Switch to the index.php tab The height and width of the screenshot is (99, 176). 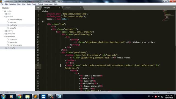coord(46,8)
